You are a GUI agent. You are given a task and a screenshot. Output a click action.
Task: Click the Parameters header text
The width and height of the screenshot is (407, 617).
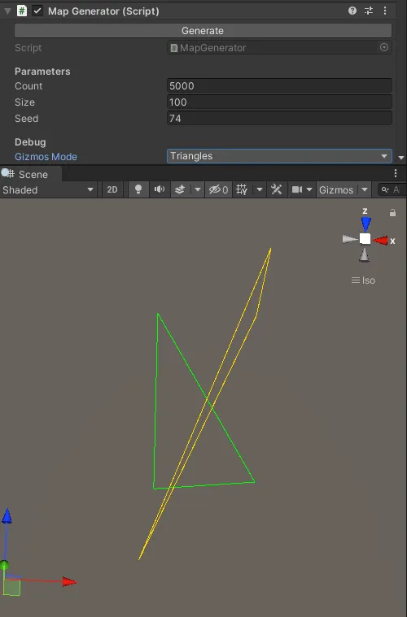42,72
